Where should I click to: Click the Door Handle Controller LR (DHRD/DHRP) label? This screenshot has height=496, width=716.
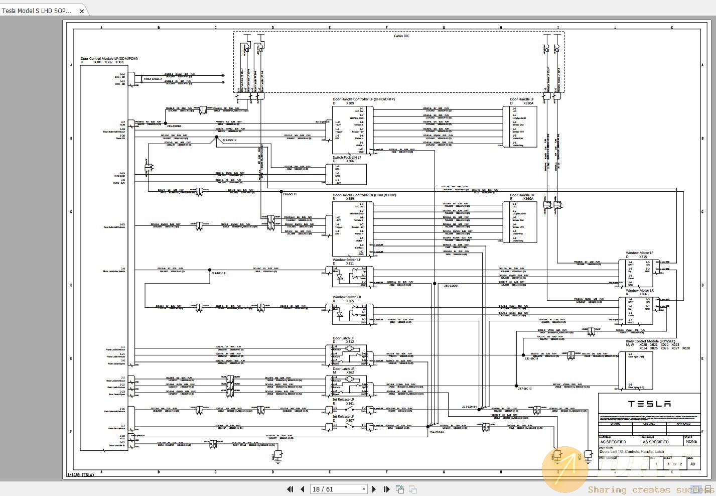point(364,195)
